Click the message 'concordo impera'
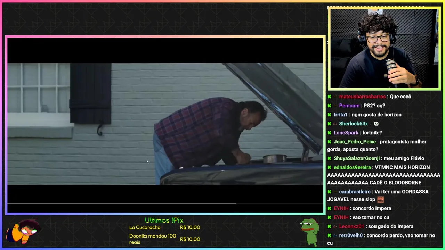 372,208
